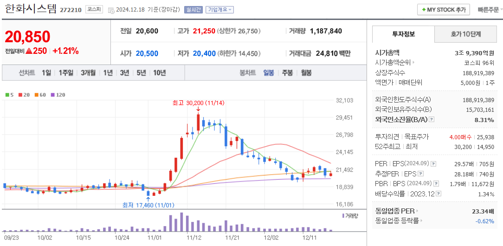
Task: Open help icon next to 외국인소진율(B/A)
Action: pos(432,119)
